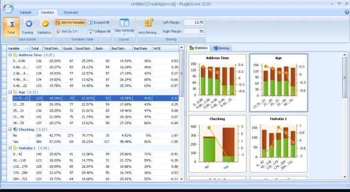This screenshot has width=350, height=192.
Task: Select the Training data subset
Action: tap(27, 27)
